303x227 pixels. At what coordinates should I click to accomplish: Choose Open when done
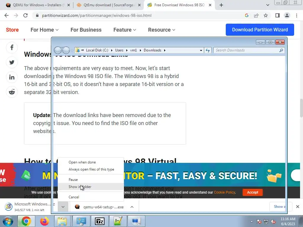click(x=91, y=162)
